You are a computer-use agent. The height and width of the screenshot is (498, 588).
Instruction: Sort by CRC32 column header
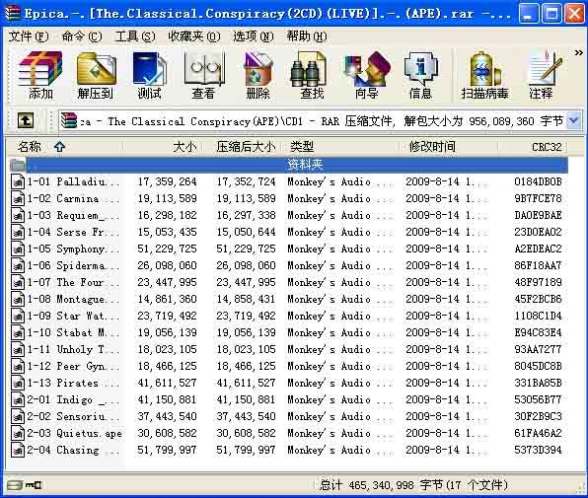click(533, 147)
